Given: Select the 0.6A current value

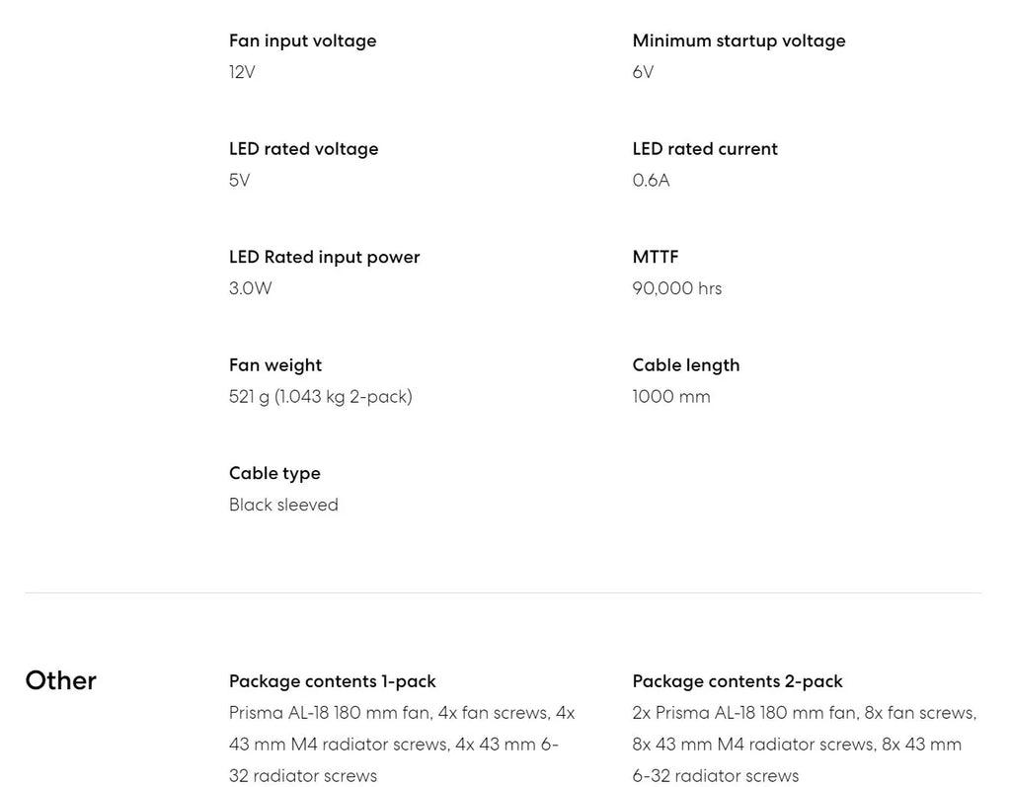Looking at the screenshot, I should click(651, 181).
